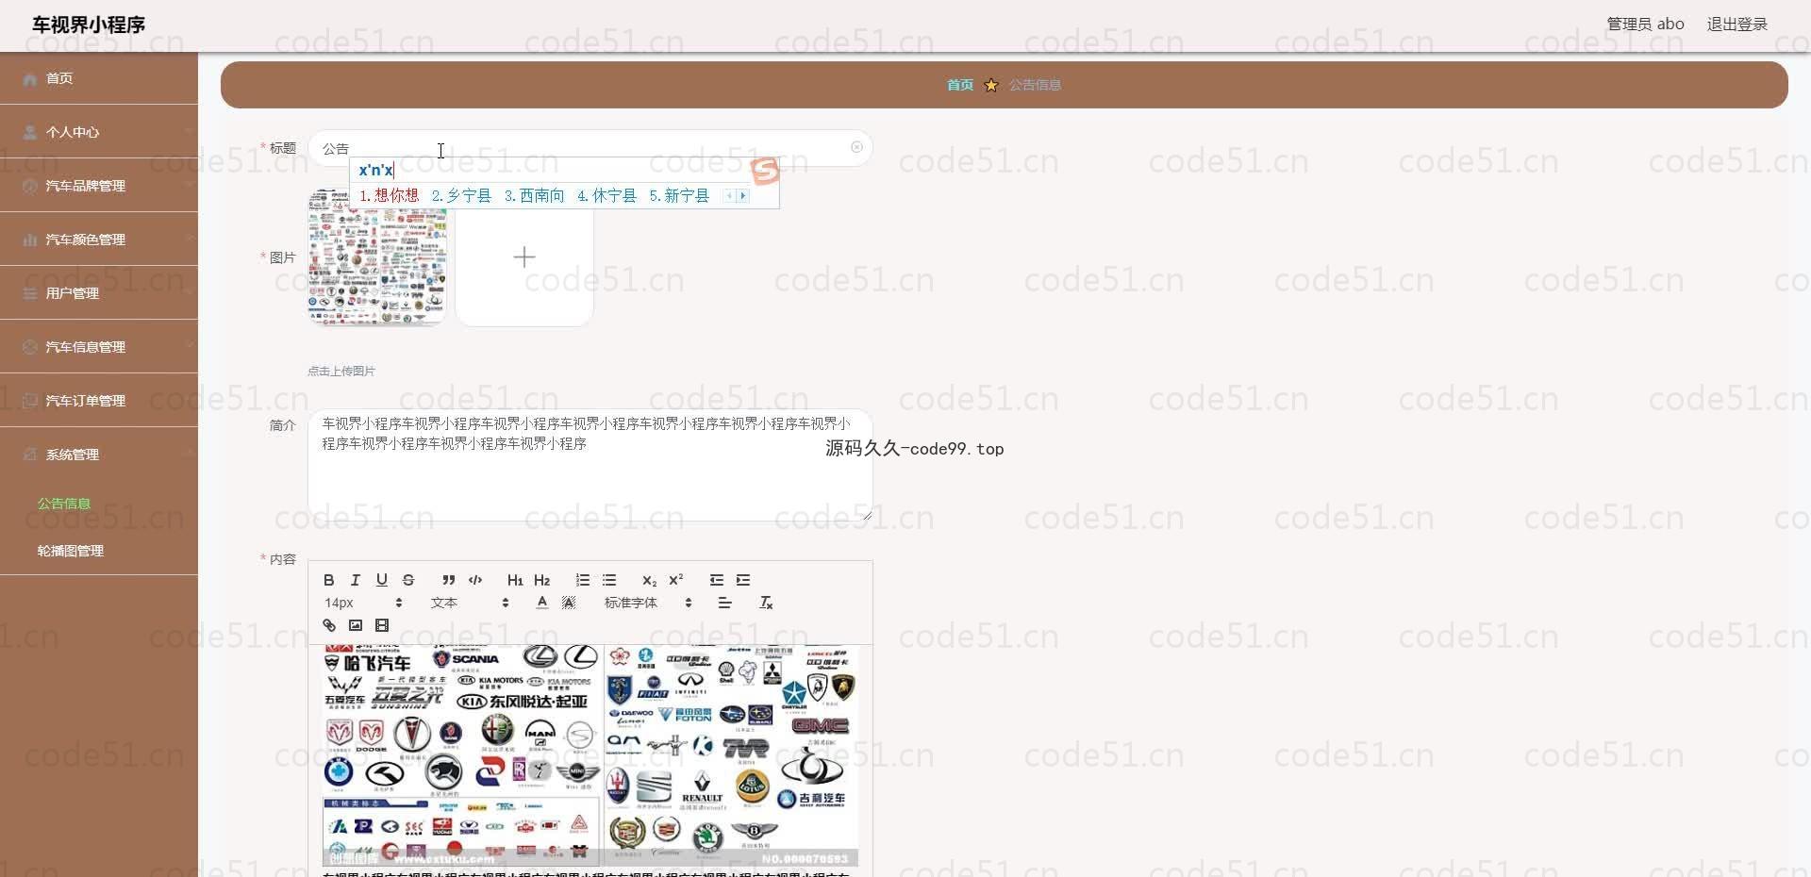Viewport: 1811px width, 877px height.
Task: Apply superscript formatting
Action: 676,580
